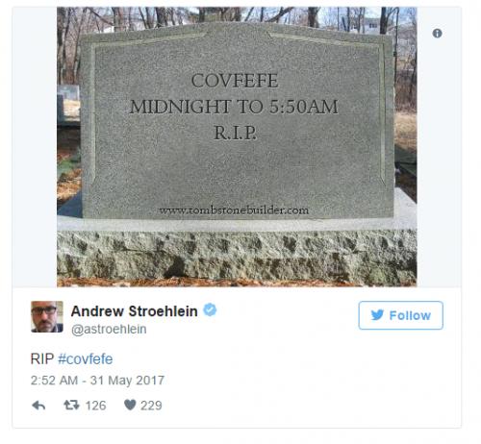Open the Andrew Stroehlein display name link
The image size is (481, 444).
pyautogui.click(x=134, y=311)
